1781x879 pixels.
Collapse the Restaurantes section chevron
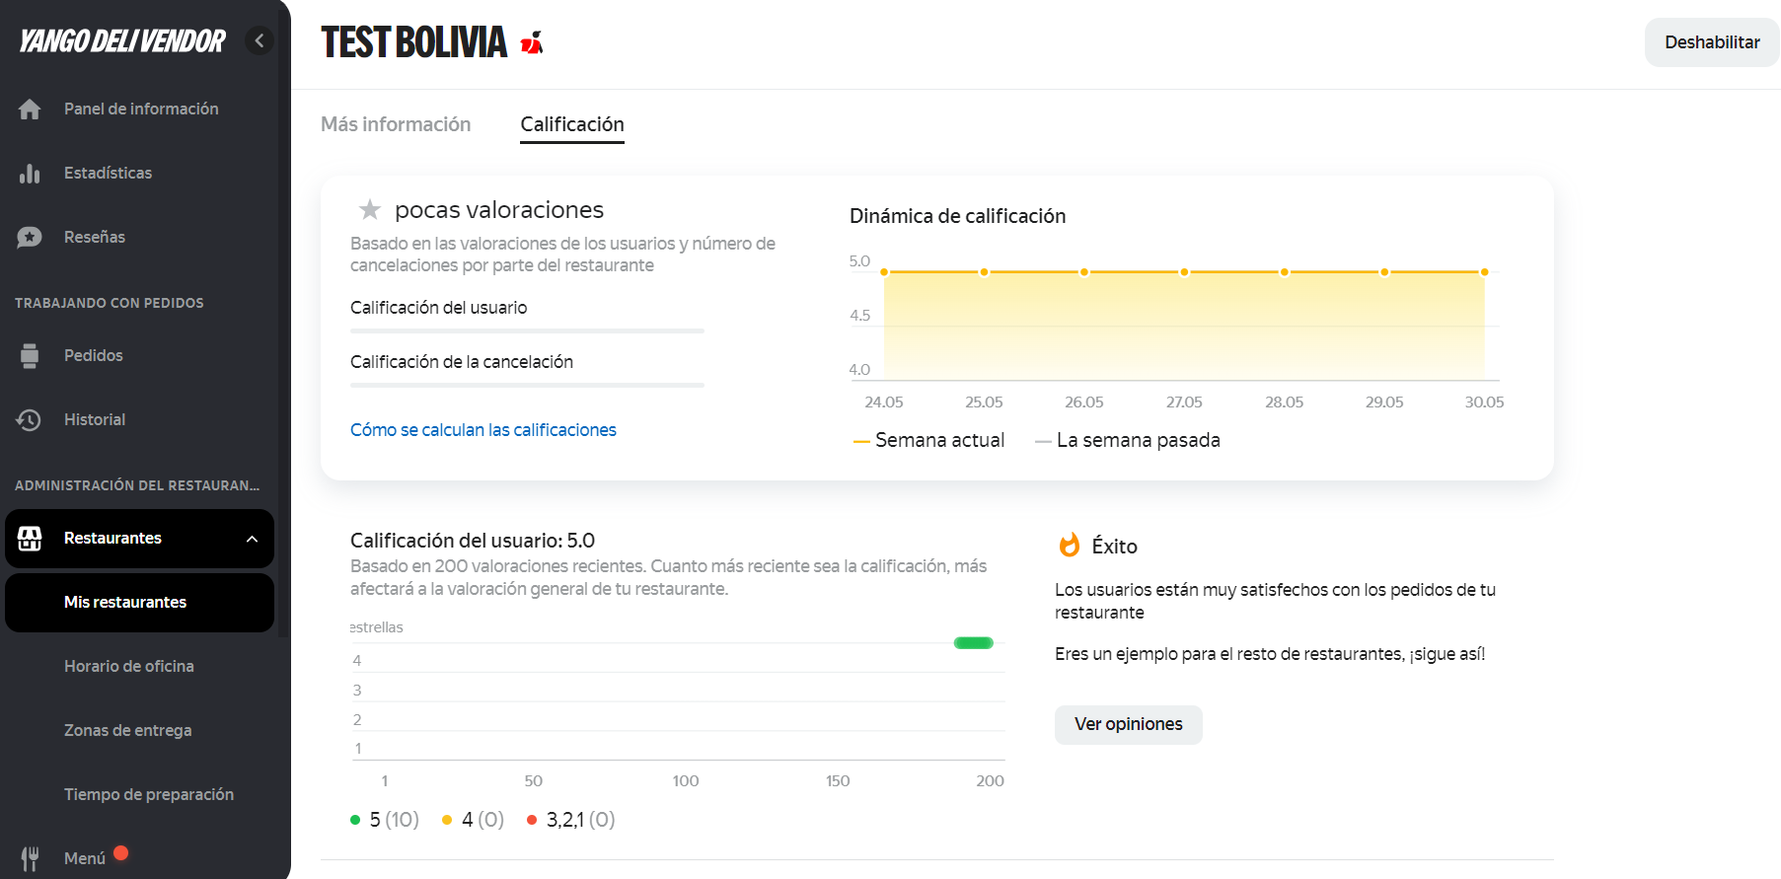(252, 539)
